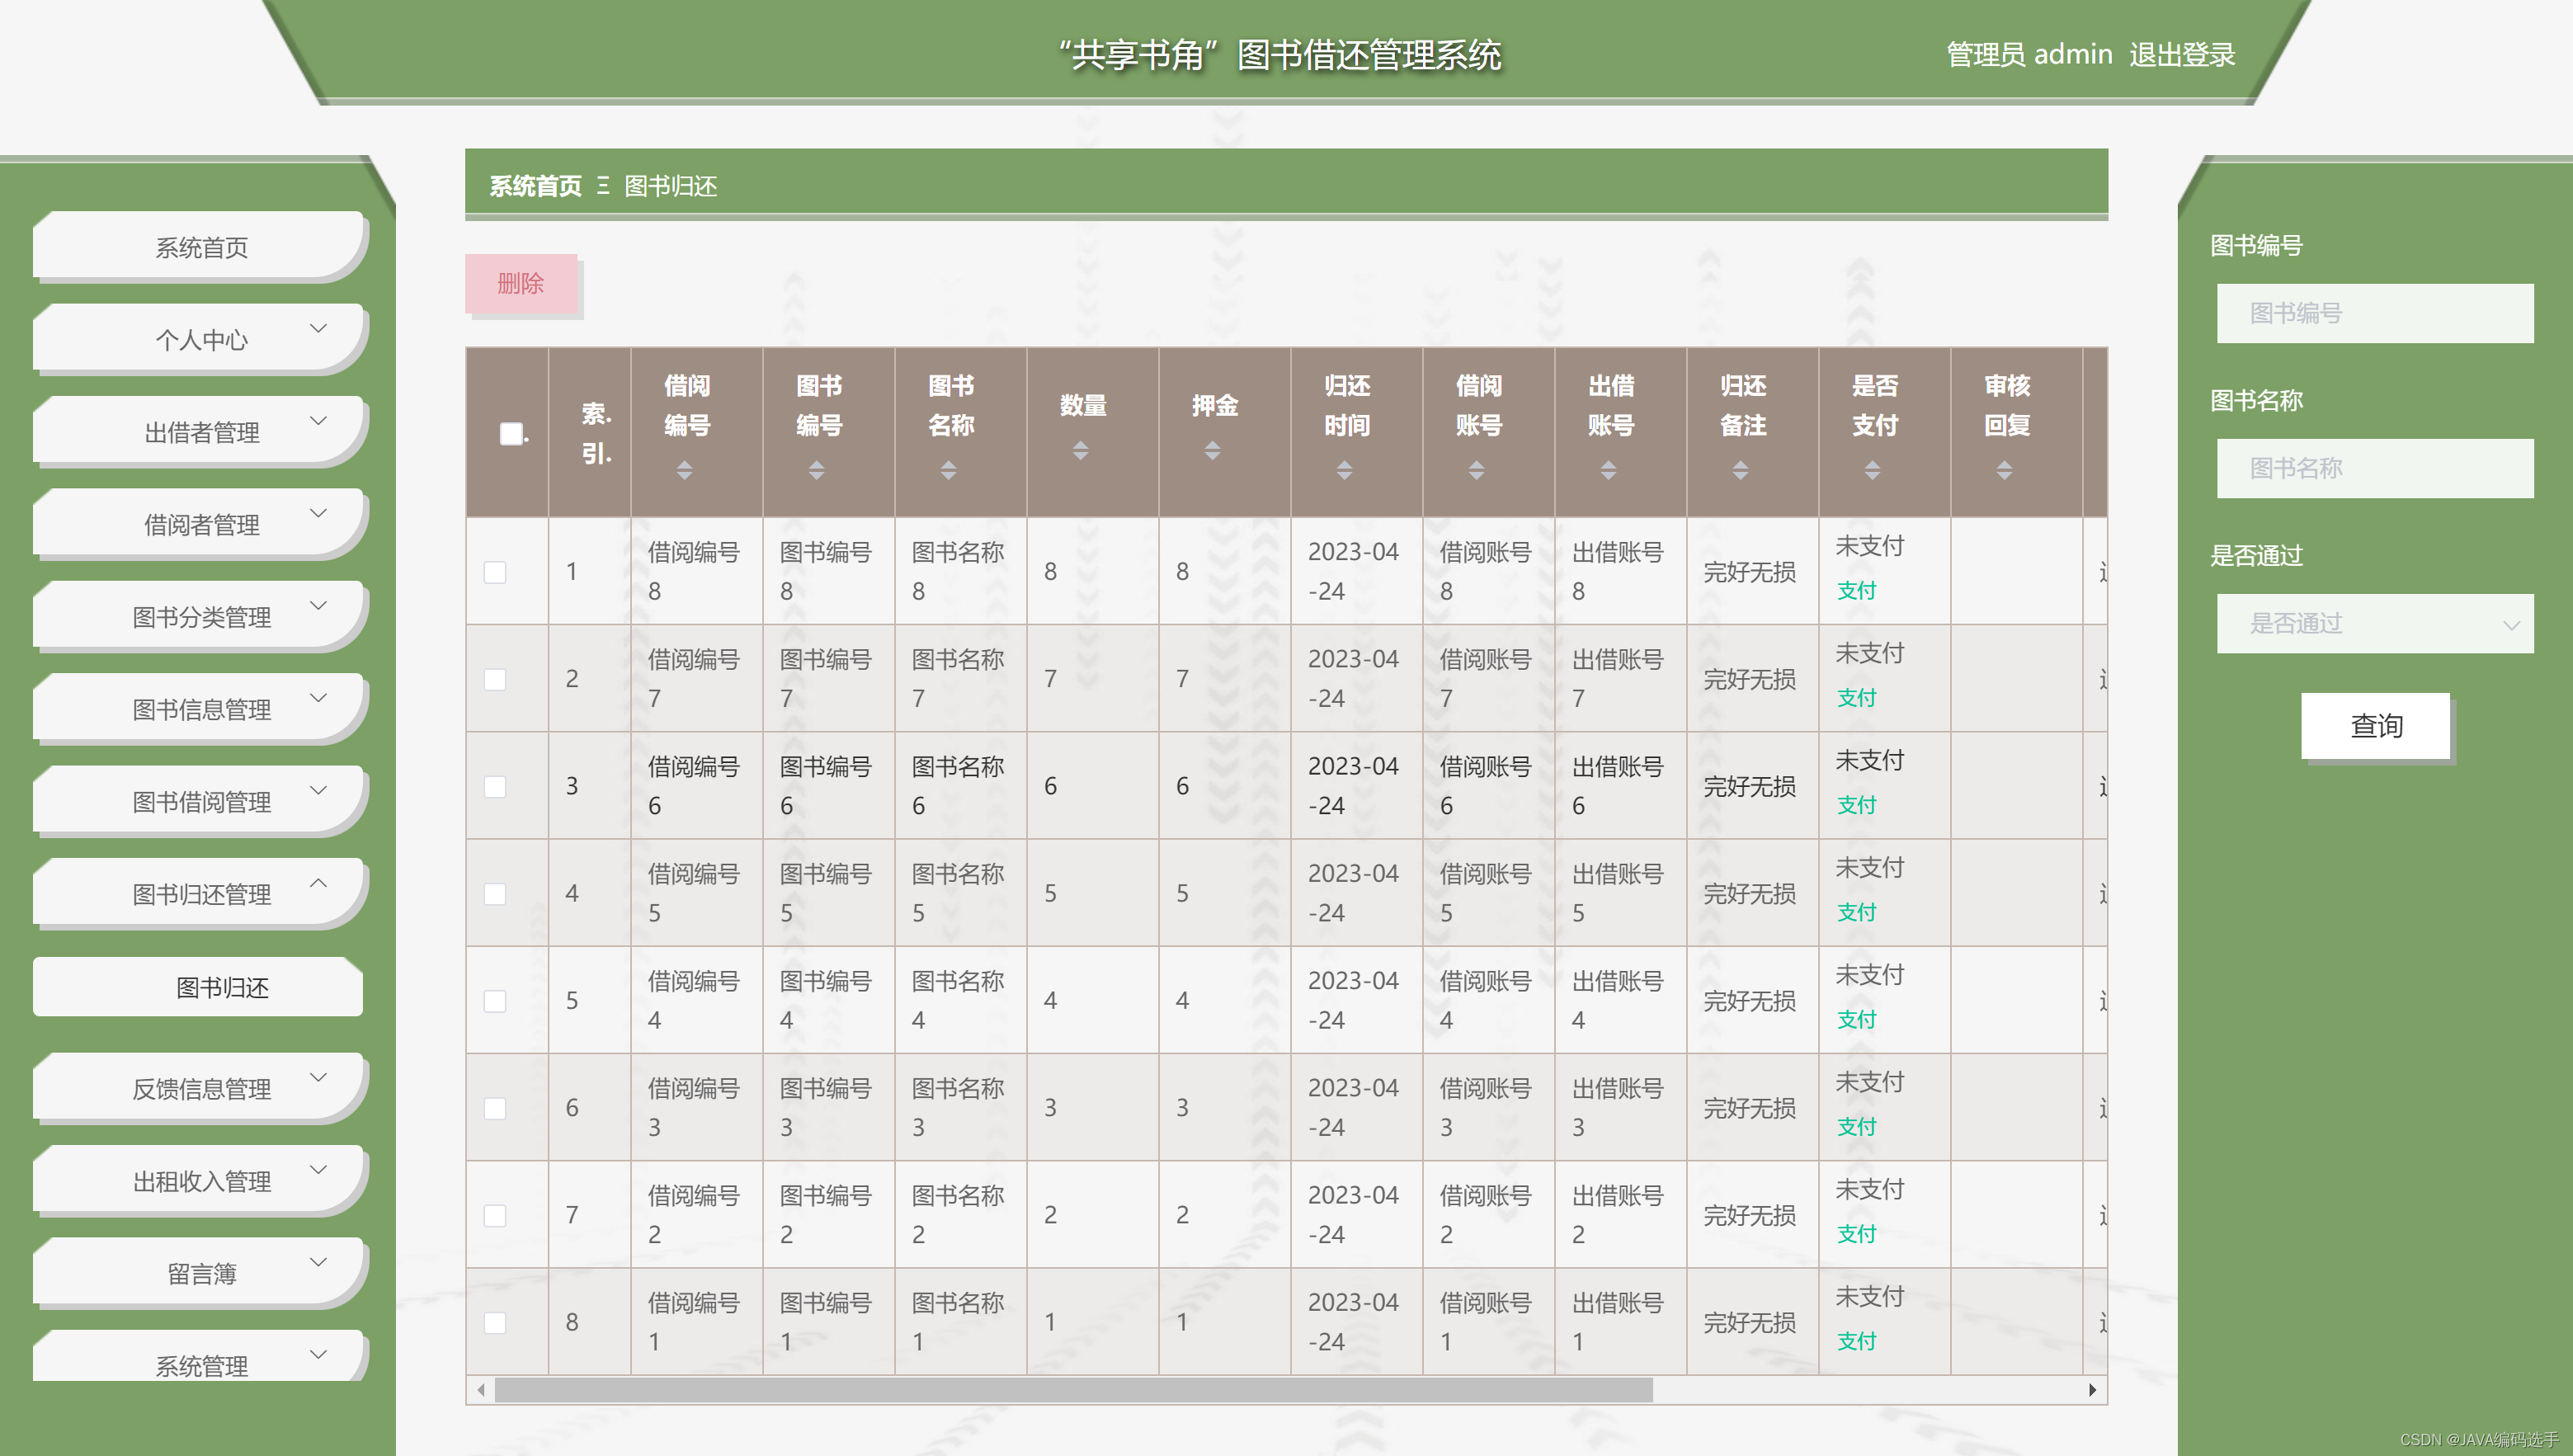Sort by 押金 column arrows
The height and width of the screenshot is (1456, 2573).
pos(1213,451)
